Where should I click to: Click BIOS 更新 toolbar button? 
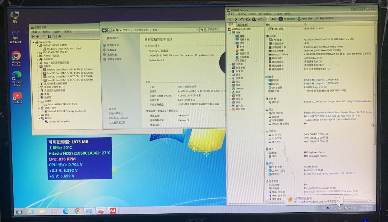tap(305, 19)
